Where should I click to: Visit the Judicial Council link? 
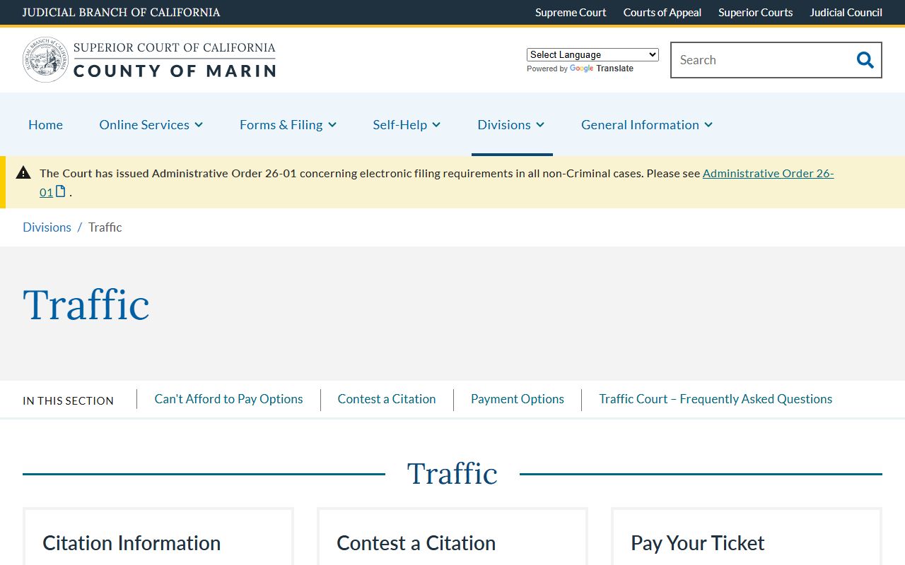pyautogui.click(x=846, y=12)
